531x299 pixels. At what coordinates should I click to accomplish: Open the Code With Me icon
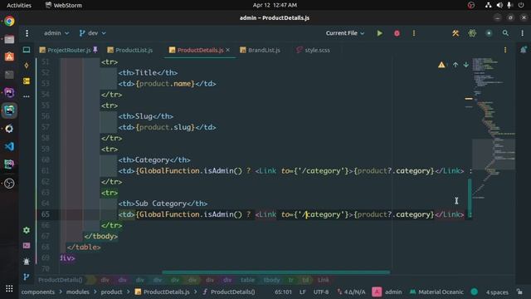pos(489,33)
